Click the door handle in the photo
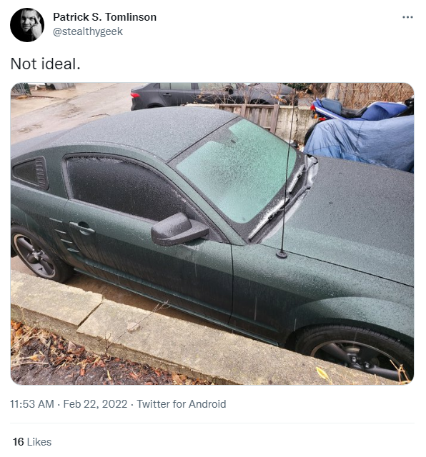This screenshot has width=426, height=457. pyautogui.click(x=82, y=228)
